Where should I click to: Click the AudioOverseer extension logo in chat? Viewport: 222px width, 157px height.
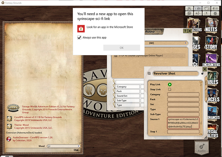click(9, 139)
